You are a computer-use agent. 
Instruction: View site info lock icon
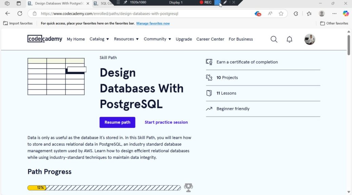point(34,14)
